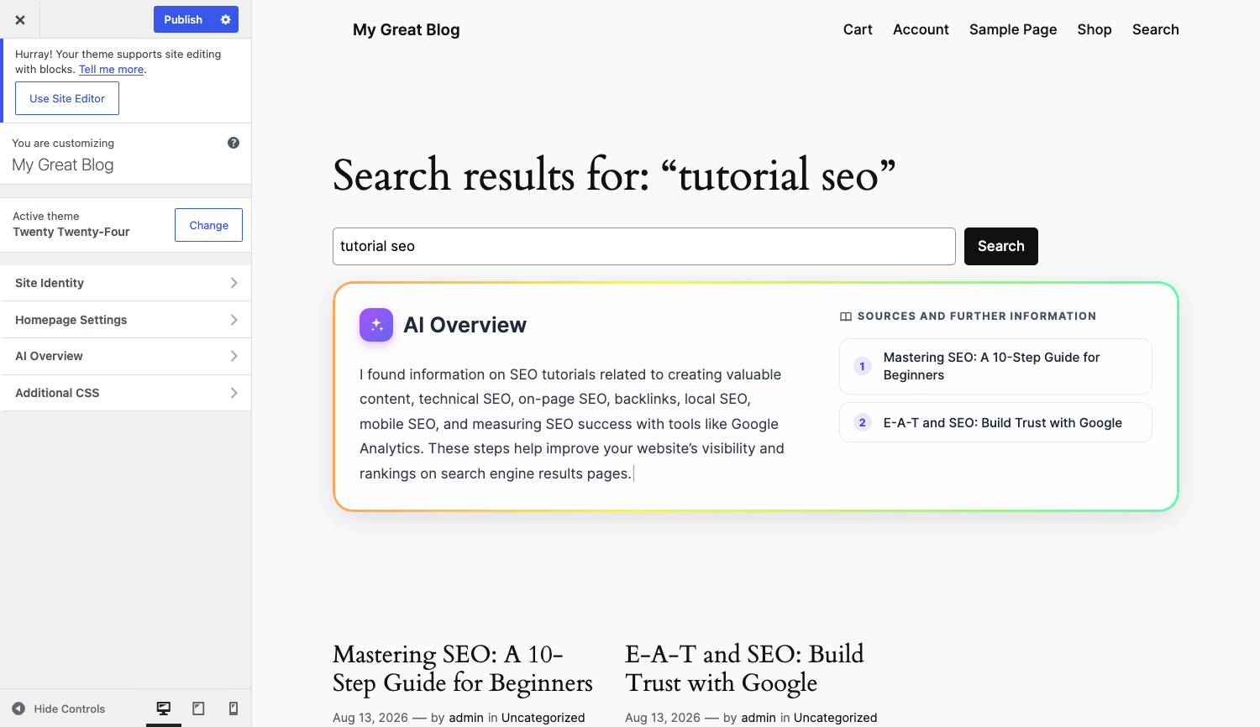Go to Sample Page in navigation
Viewport: 1260px width, 727px height.
coord(1013,29)
